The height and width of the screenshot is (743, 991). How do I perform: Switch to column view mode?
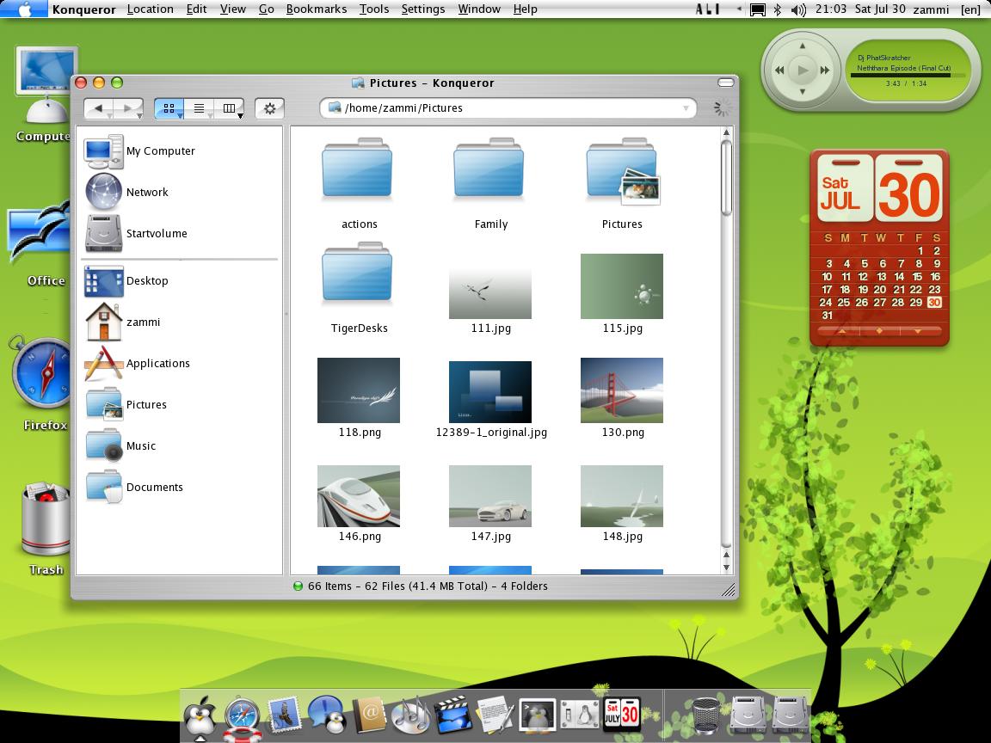pos(230,108)
